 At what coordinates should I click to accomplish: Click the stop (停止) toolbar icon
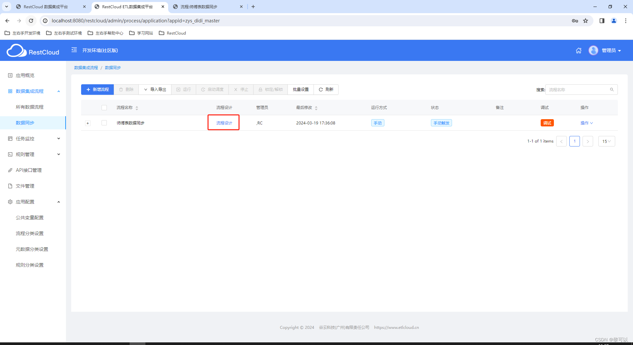pyautogui.click(x=241, y=89)
